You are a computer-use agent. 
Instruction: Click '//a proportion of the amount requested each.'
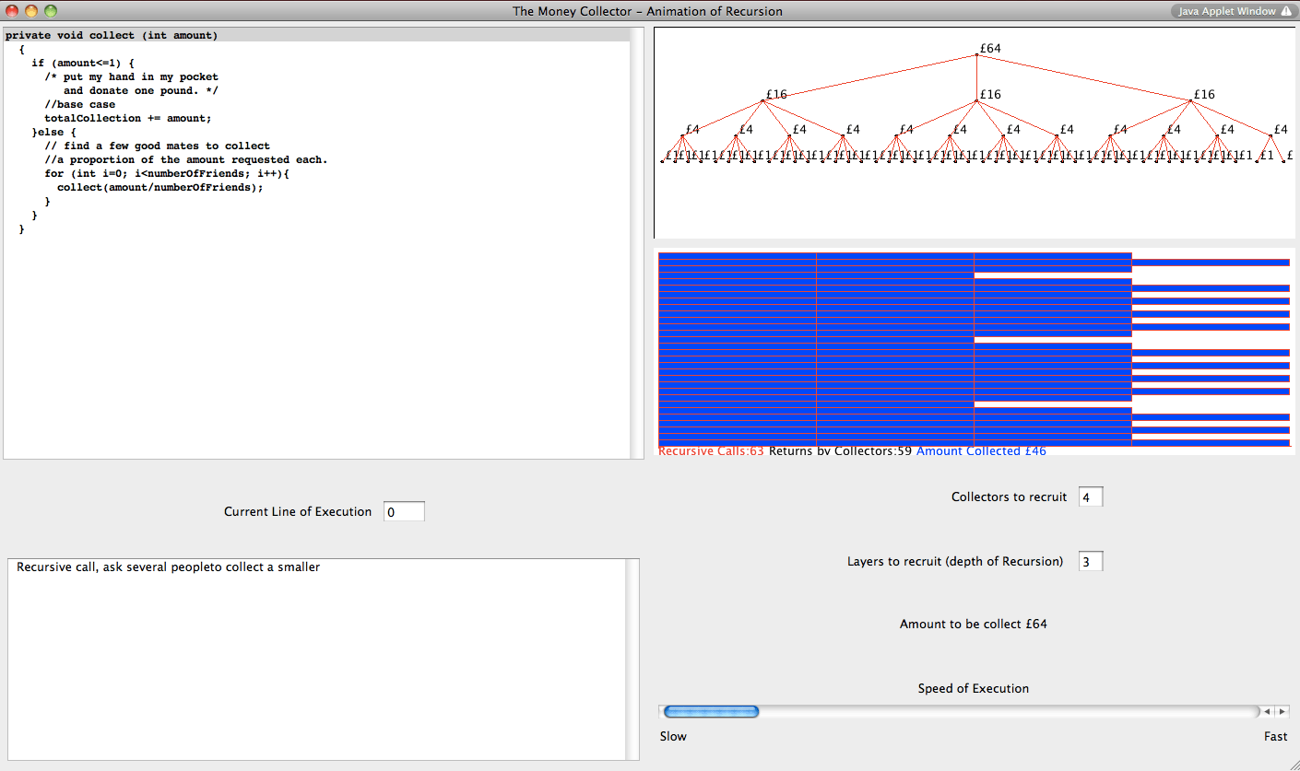pos(185,159)
